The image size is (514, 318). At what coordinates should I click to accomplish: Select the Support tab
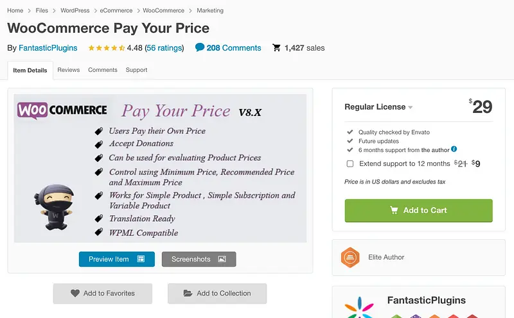tap(136, 70)
